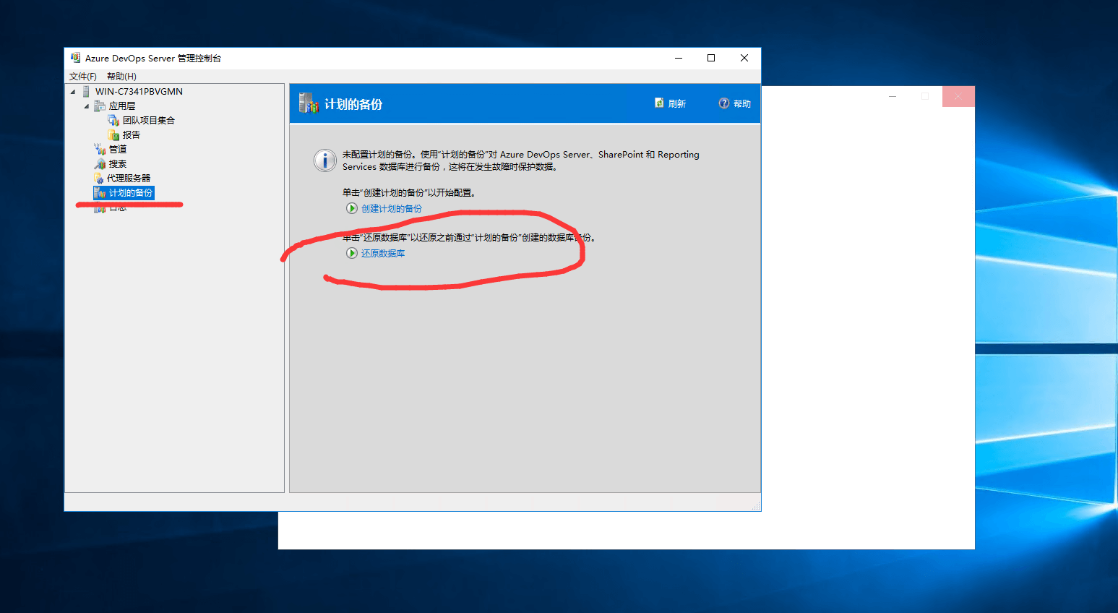Select the 应用层 tree item label

(121, 106)
